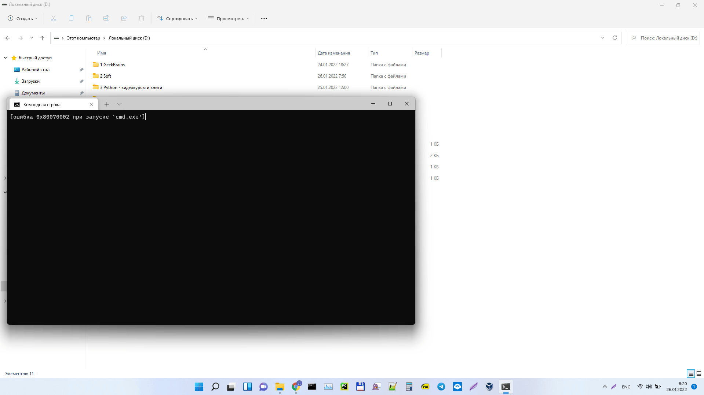This screenshot has height=395, width=704.
Task: Open clock and calendar 8:20 26.01.2022
Action: [x=677, y=387]
